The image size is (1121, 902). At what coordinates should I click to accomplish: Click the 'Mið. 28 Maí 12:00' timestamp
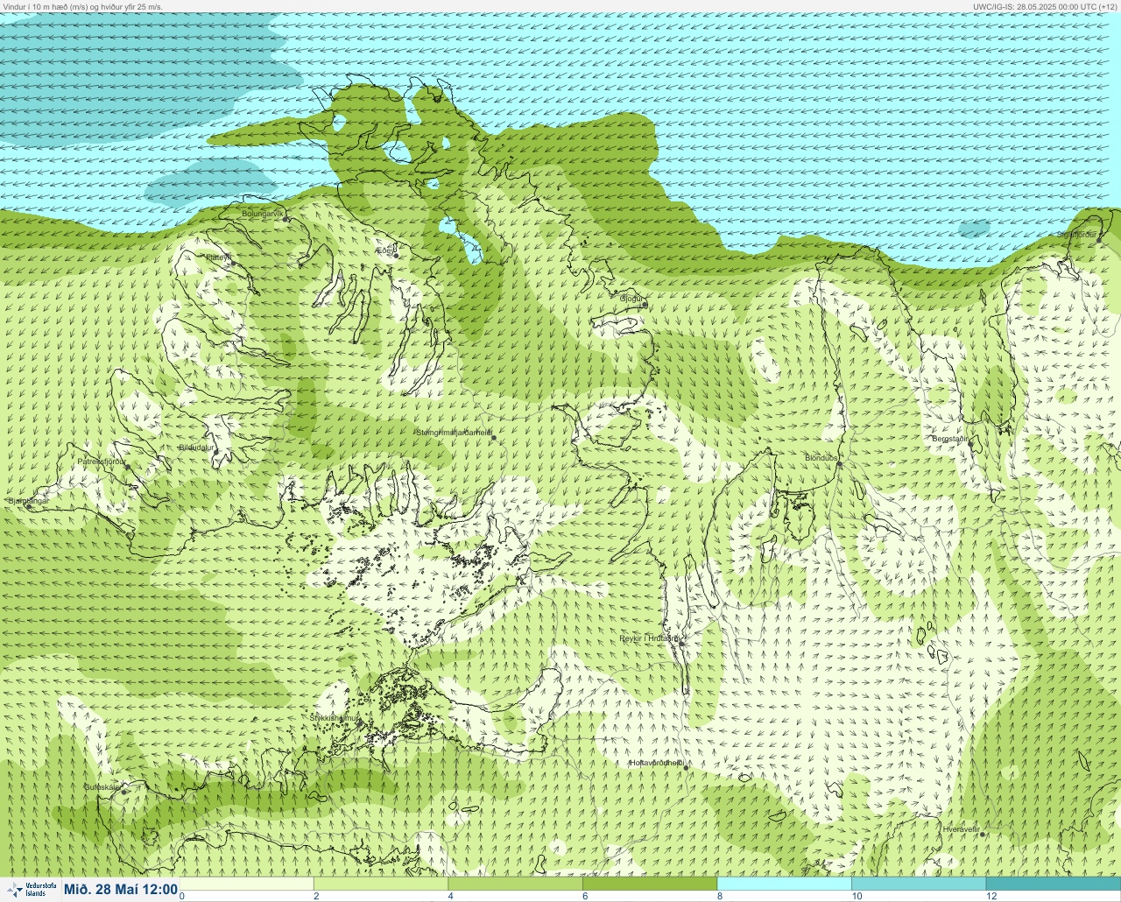121,890
